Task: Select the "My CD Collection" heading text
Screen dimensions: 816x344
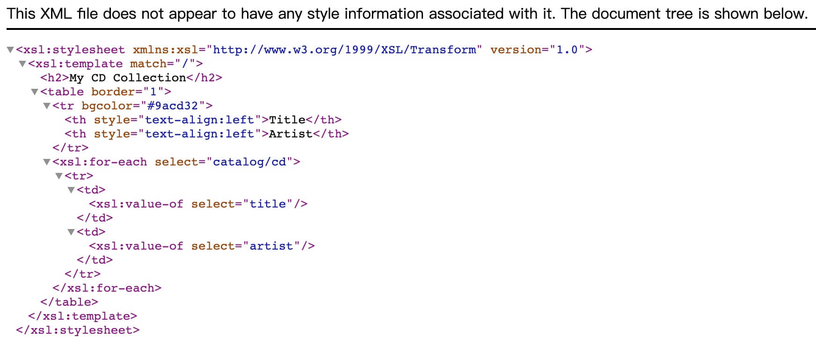Action: pos(127,78)
